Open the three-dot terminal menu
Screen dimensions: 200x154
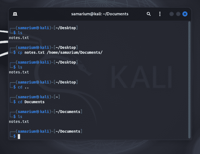point(160,14)
